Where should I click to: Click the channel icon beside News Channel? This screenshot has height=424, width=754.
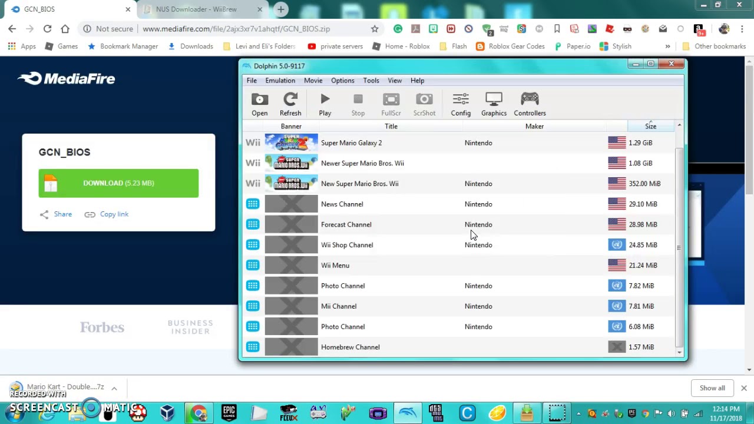pos(253,204)
